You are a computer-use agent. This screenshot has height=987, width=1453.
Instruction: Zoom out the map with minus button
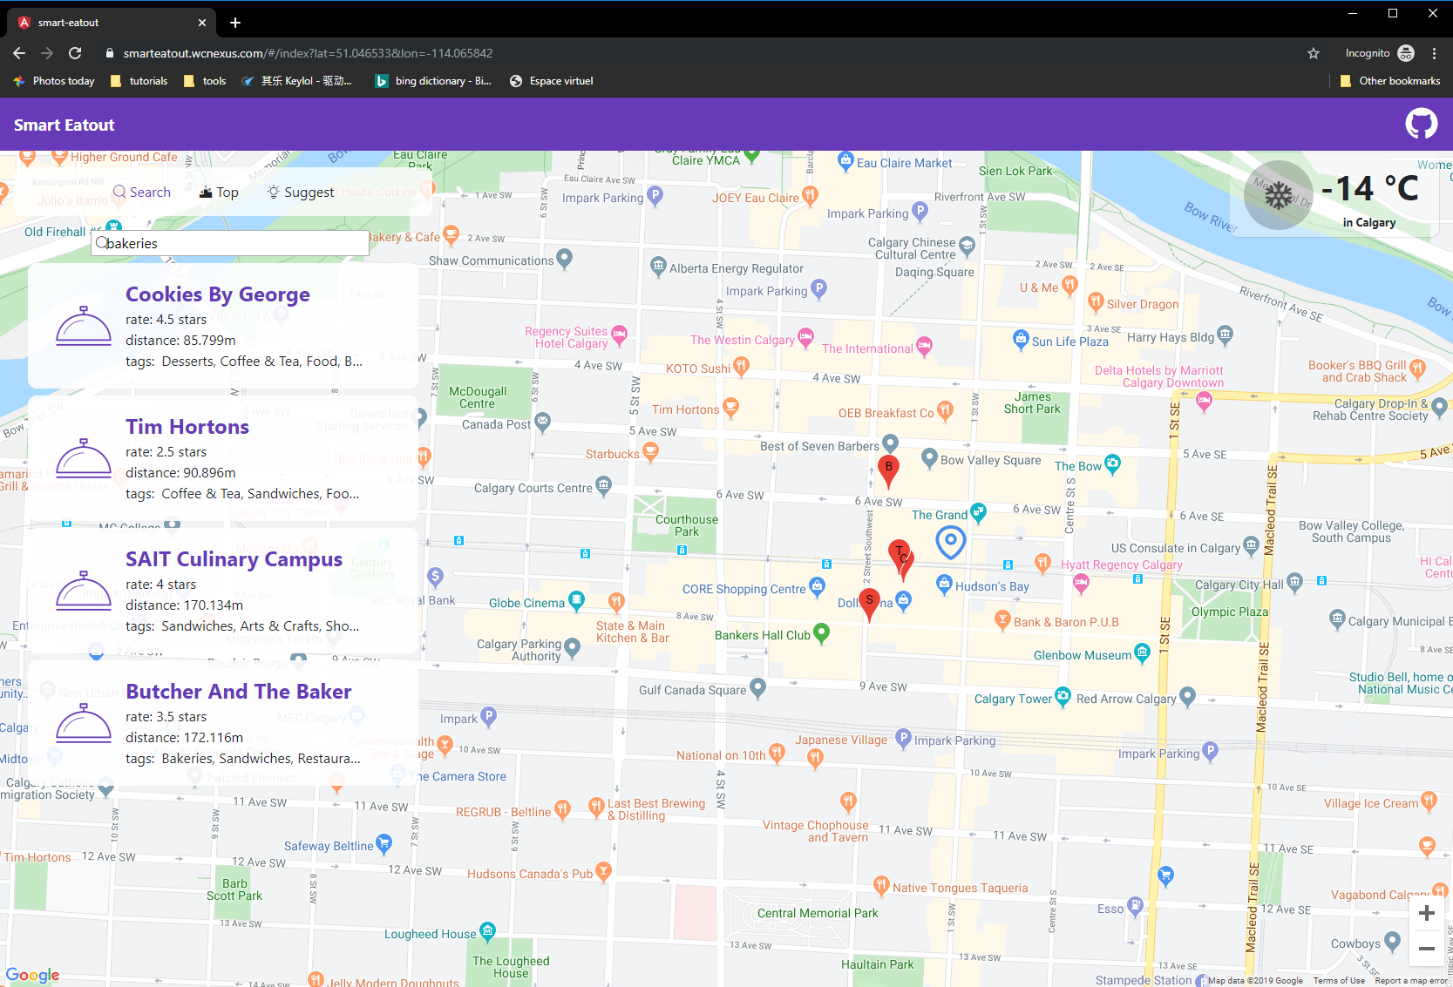point(1427,949)
